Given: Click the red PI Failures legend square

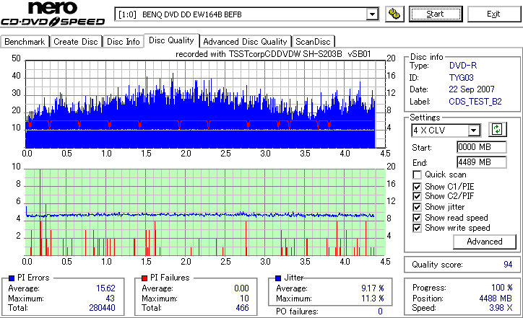Looking at the screenshot, I should click(x=144, y=278).
